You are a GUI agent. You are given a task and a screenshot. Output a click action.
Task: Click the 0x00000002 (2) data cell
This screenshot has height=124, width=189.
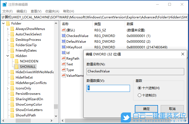tap(139, 42)
